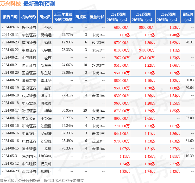Click the 近三年业绩预测准确度 column header
The image size is (195, 183).
click(x=63, y=17)
